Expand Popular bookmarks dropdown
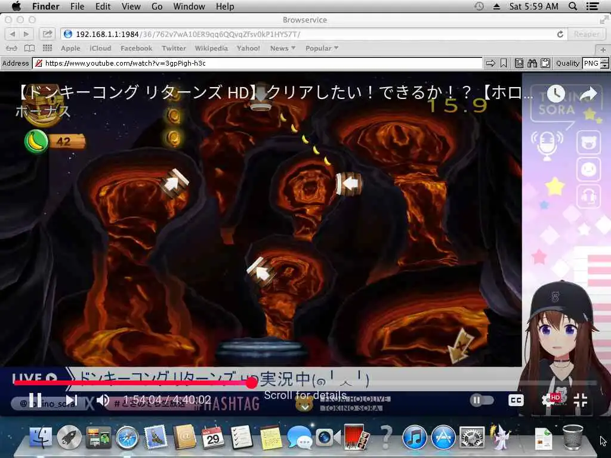Screen dimensions: 611x458 coord(322,48)
